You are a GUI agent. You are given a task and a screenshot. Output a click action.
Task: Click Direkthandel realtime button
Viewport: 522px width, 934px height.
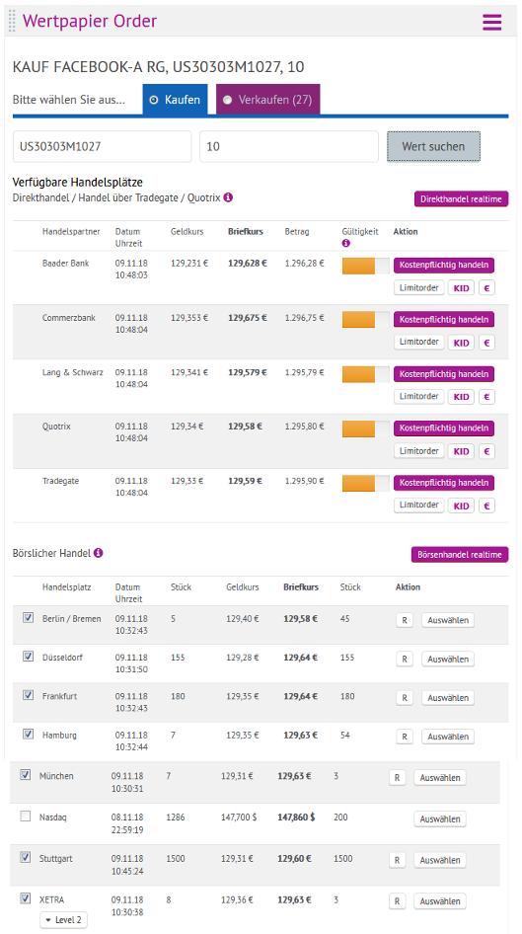coord(461,199)
